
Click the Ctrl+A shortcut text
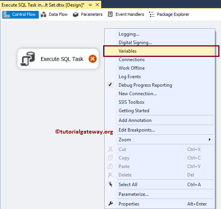pyautogui.click(x=194, y=184)
